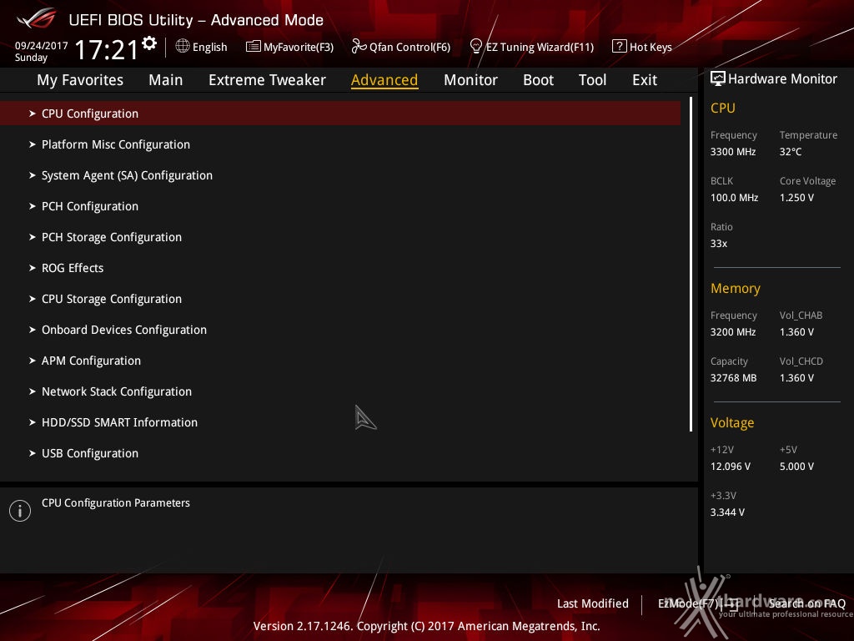This screenshot has height=641, width=854.
Task: Expand Platform Misc Configuration arrow
Action: [x=33, y=144]
